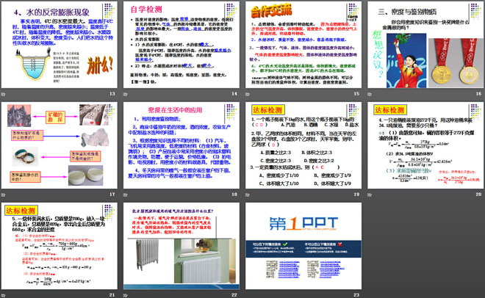Select slide 21 about the alloy density problem
Screen dimensions: 485x298
59,244
